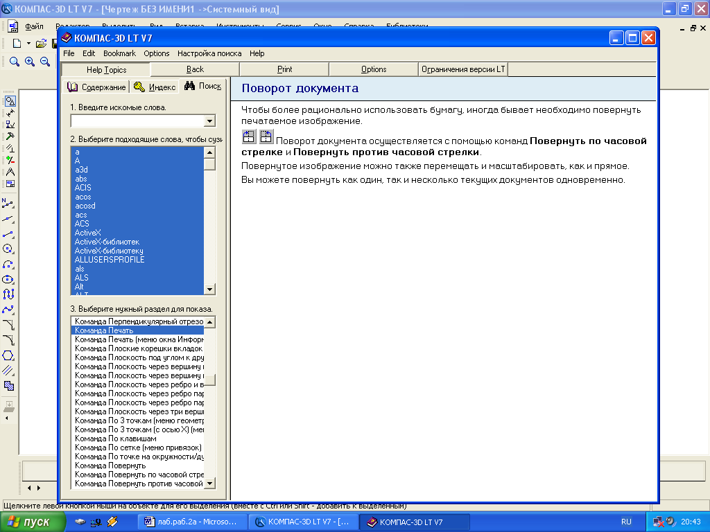710x532 pixels.
Task: Click the New document icon
Action: pos(17,44)
